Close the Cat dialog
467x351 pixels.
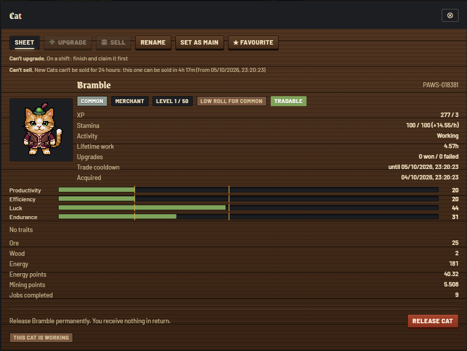[450, 15]
